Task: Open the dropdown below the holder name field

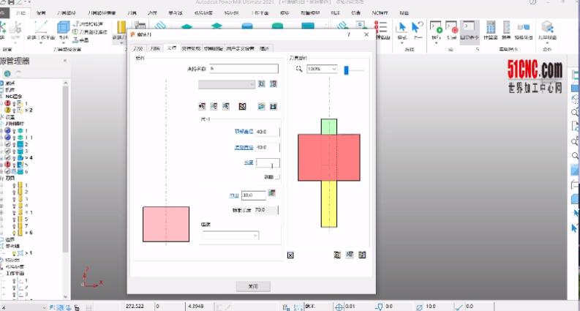Action: point(226,84)
